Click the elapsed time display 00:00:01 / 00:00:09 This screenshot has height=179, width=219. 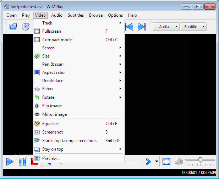coord(199,173)
